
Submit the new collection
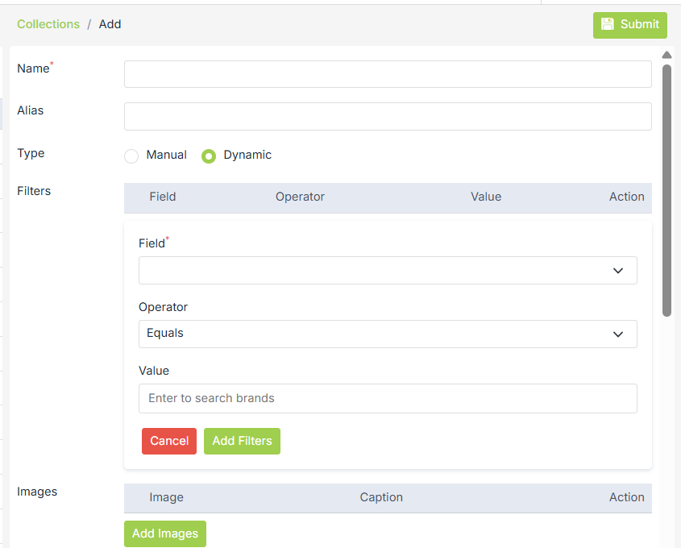tap(629, 25)
